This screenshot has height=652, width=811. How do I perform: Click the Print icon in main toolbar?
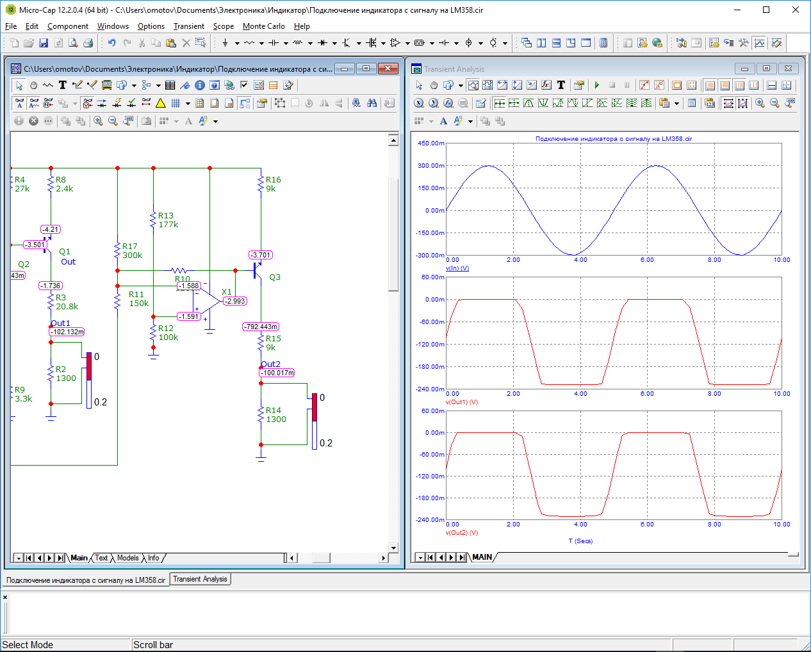tap(88, 43)
